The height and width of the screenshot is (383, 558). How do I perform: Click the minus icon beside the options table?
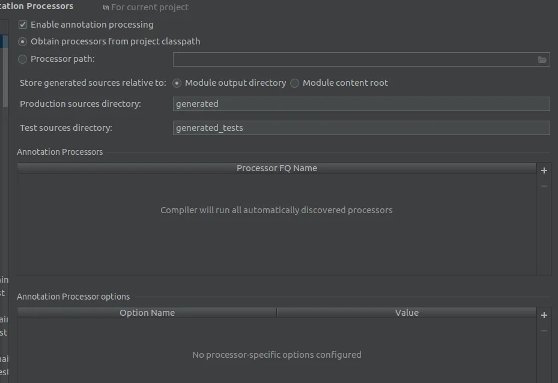(544, 331)
